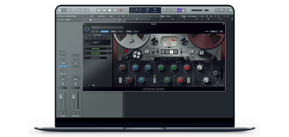Image resolution: width=289 pixels, height=137 pixels.
Task: Toggle Cycle mode loop icon
Action: (x=126, y=10)
